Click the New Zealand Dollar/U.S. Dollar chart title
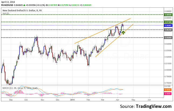Screen dimensions: 174x111 [22, 11]
